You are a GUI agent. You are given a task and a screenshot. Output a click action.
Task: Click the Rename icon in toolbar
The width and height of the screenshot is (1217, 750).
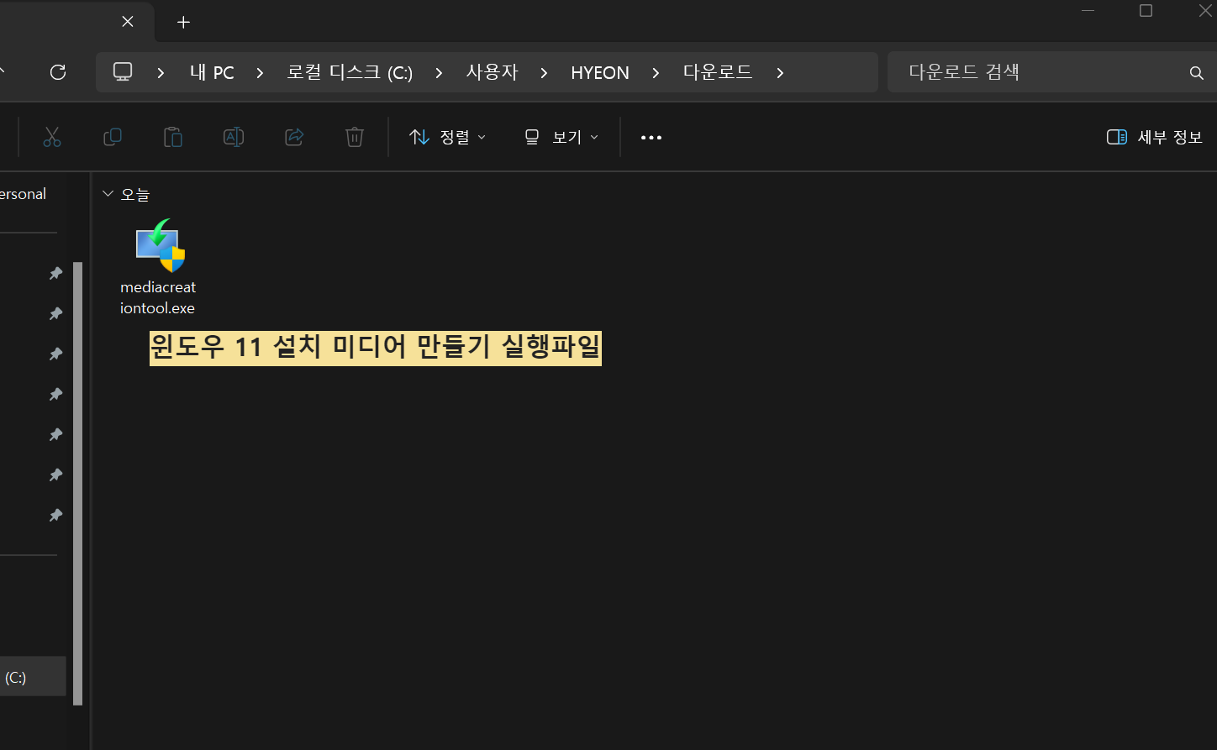click(x=234, y=137)
